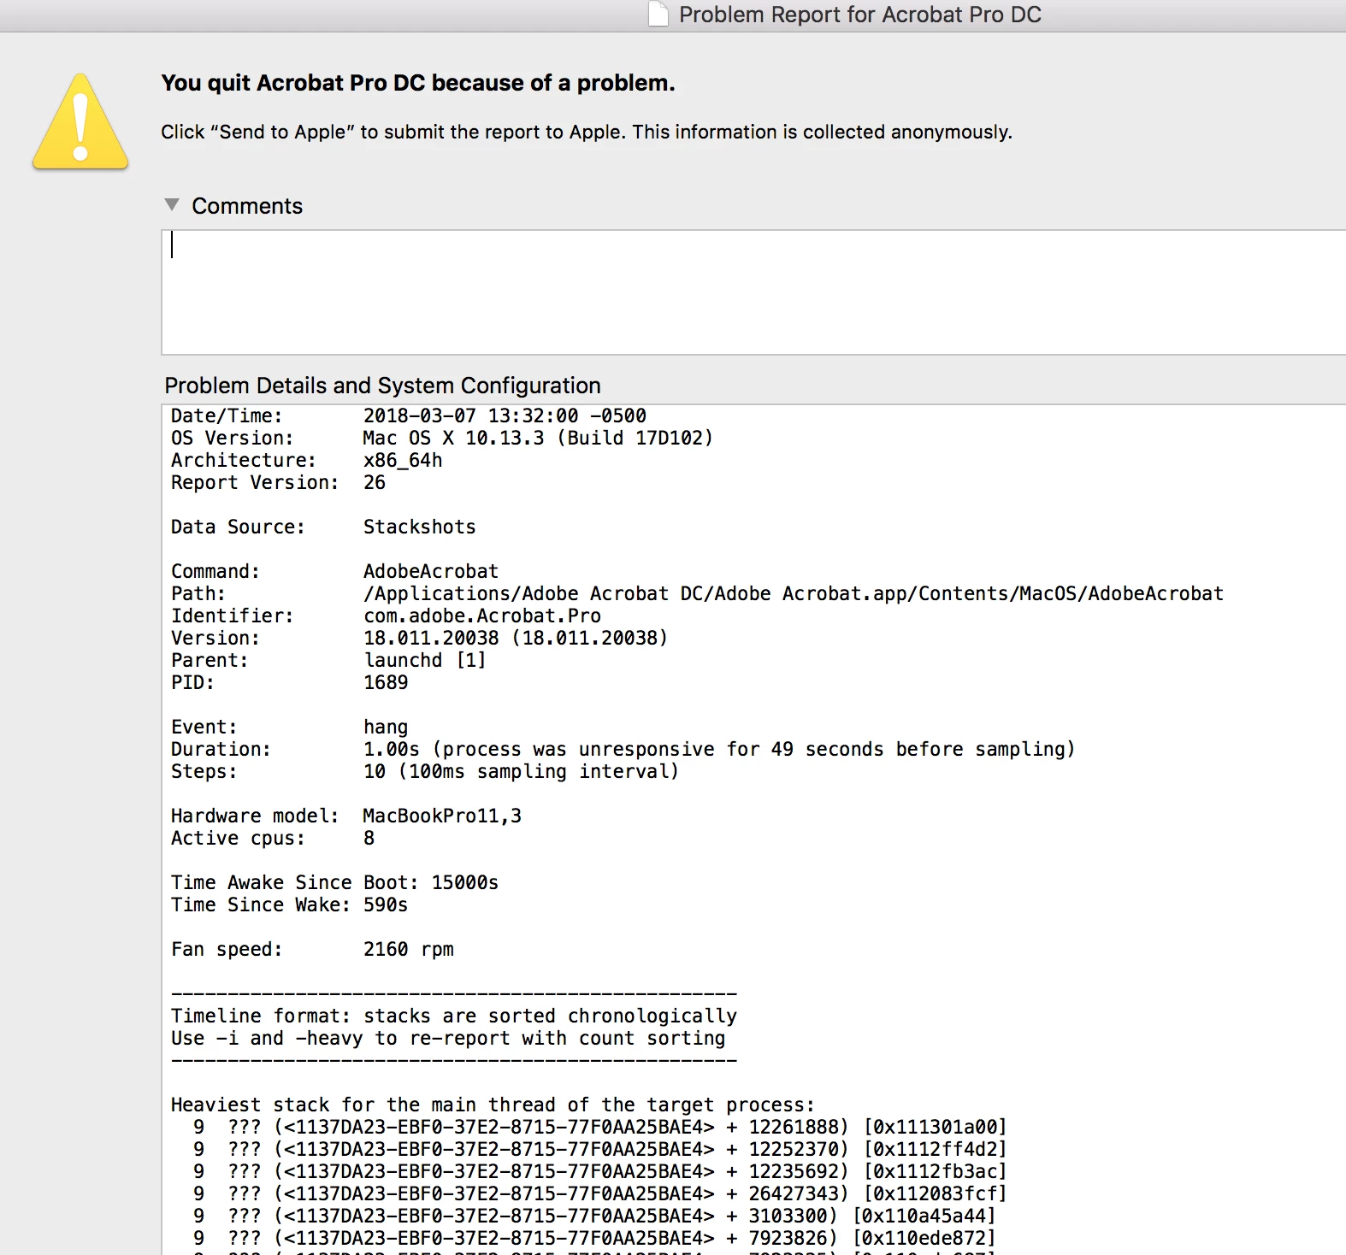
Task: Click the 'Comments' label
Action: click(x=247, y=206)
